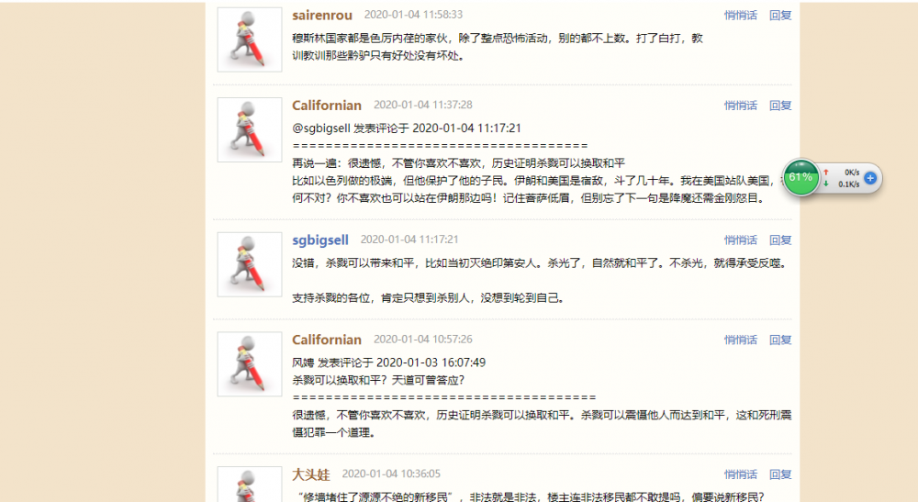Send 悄悄话 to sgbigsell
918x502 pixels.
741,240
